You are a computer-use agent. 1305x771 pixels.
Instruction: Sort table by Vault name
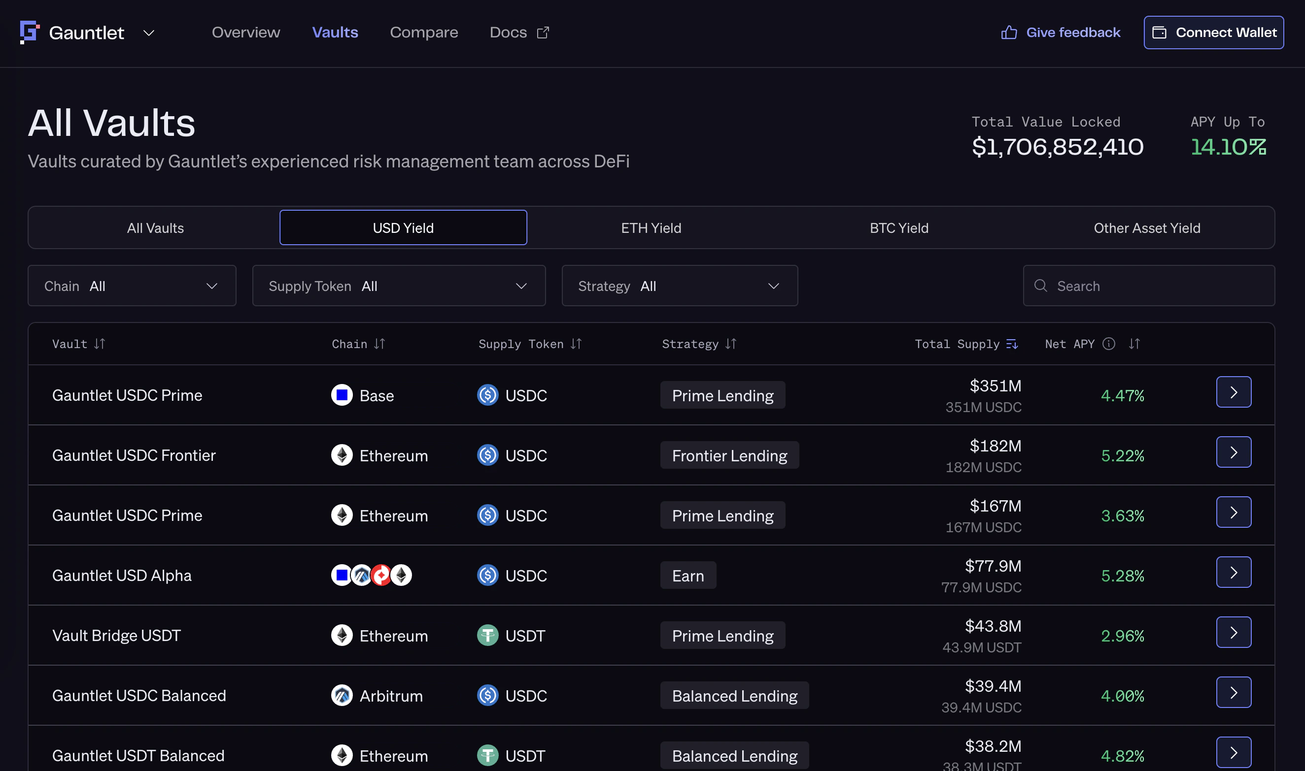point(100,344)
